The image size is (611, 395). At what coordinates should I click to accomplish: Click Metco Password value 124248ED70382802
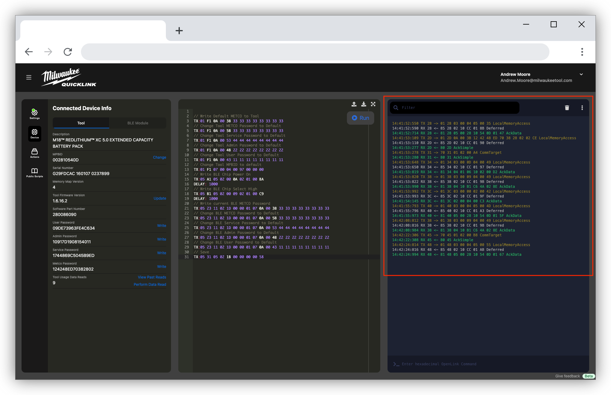(x=73, y=269)
